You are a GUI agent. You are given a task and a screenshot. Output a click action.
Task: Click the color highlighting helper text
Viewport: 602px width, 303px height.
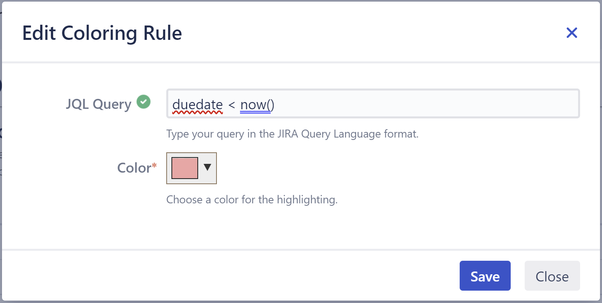click(x=252, y=200)
